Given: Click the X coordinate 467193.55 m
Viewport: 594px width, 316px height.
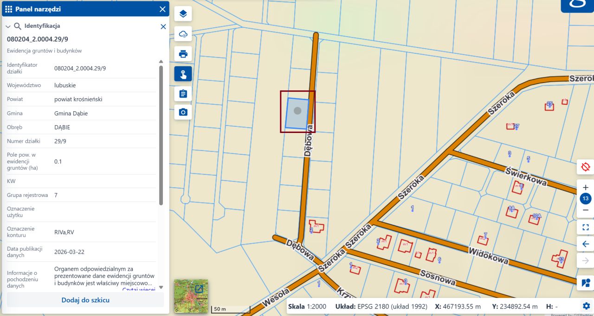Looking at the screenshot, I should (x=458, y=306).
